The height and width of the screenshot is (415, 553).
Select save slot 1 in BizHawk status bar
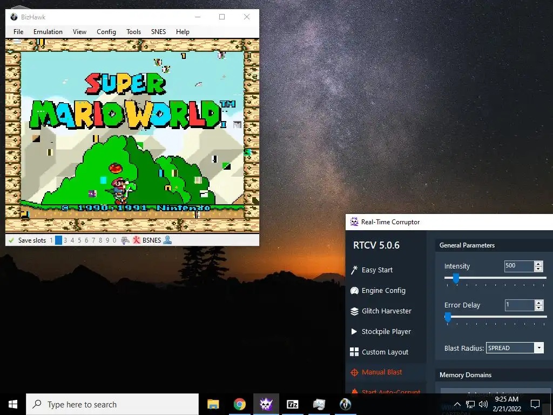click(x=51, y=240)
